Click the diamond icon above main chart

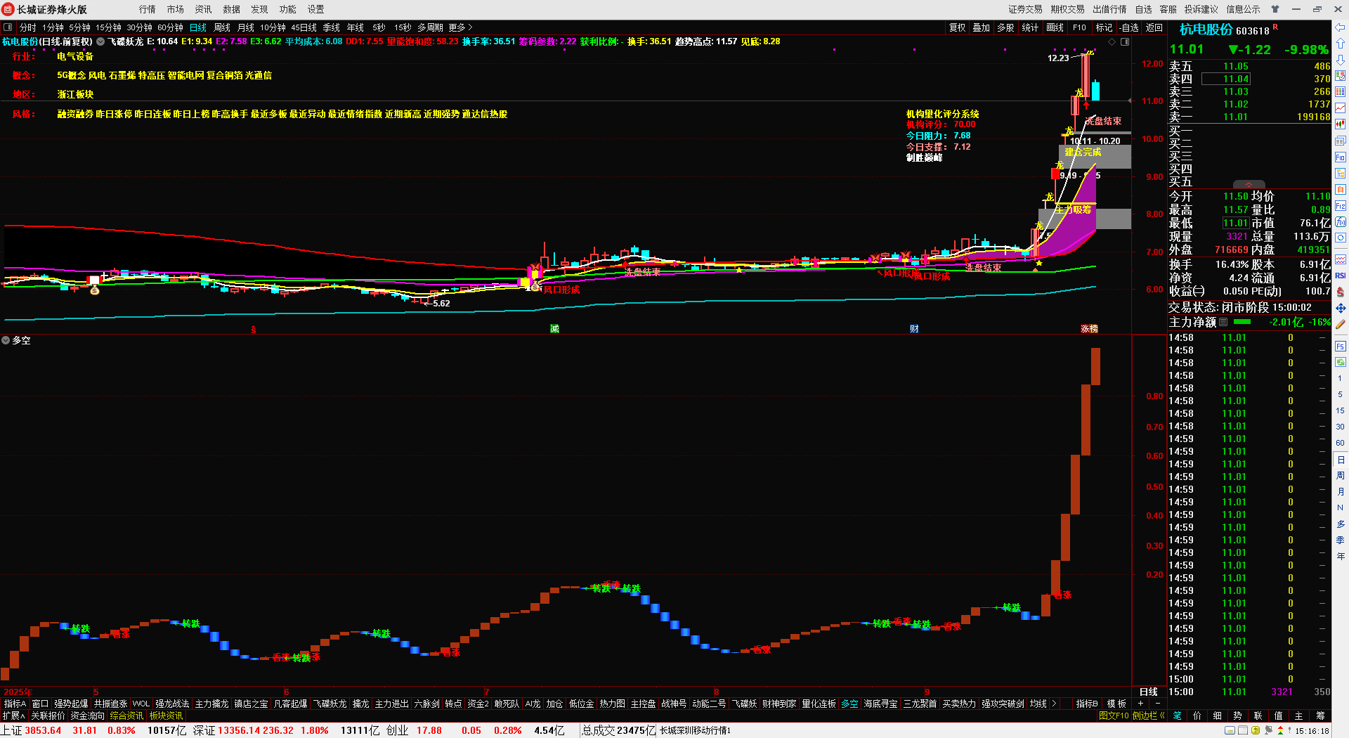coord(1112,42)
